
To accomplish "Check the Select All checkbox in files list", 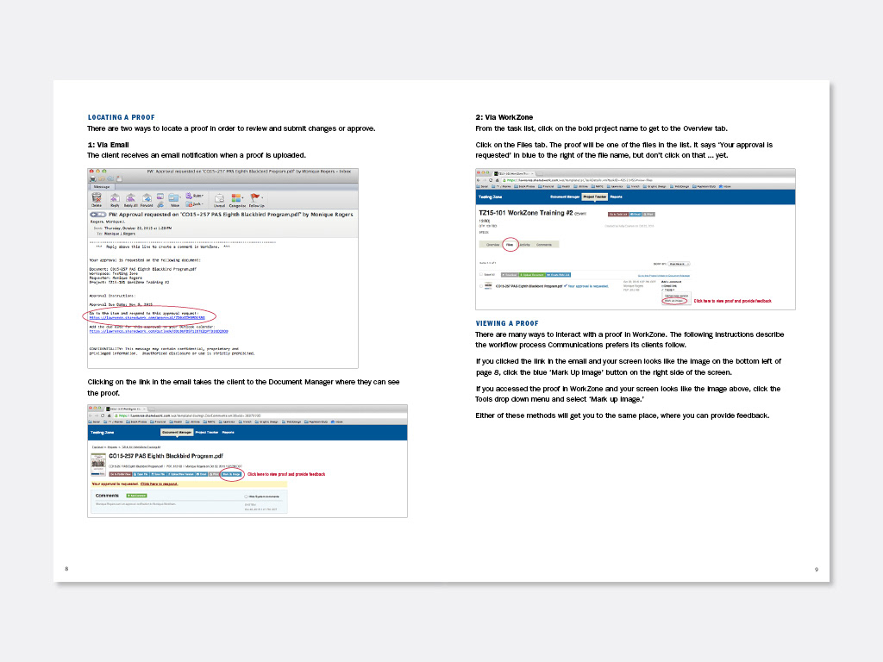I will pos(481,274).
